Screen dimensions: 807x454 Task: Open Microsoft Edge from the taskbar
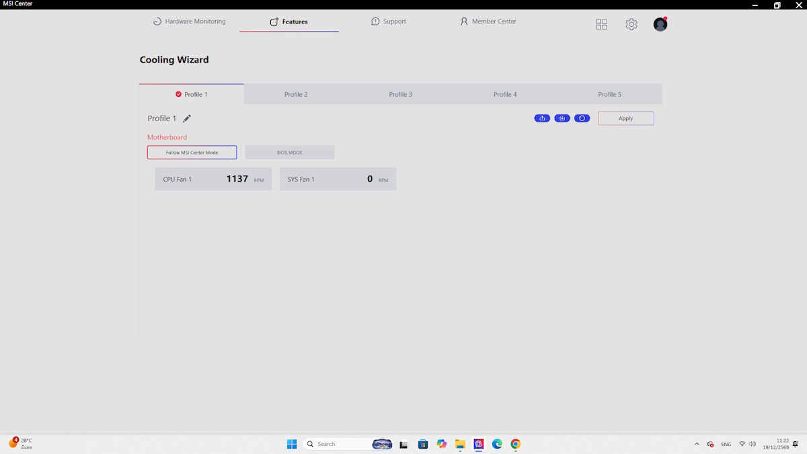click(x=497, y=444)
